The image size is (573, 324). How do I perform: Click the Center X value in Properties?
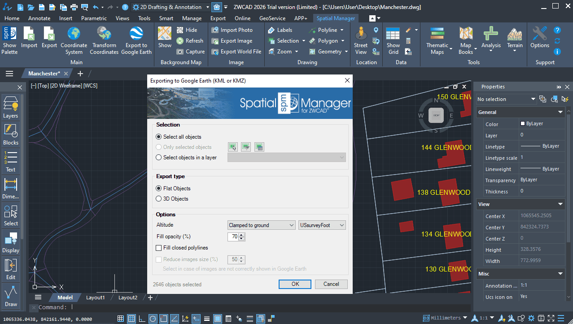(542, 216)
